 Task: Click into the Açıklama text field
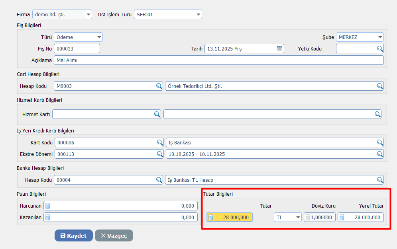point(218,60)
